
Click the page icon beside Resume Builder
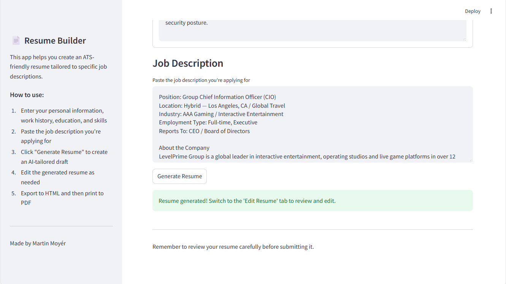[x=16, y=41]
